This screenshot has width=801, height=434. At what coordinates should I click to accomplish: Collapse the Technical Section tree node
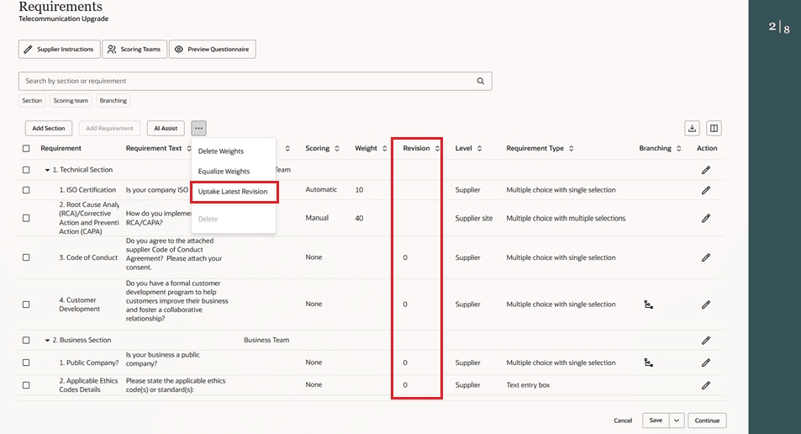coord(48,170)
